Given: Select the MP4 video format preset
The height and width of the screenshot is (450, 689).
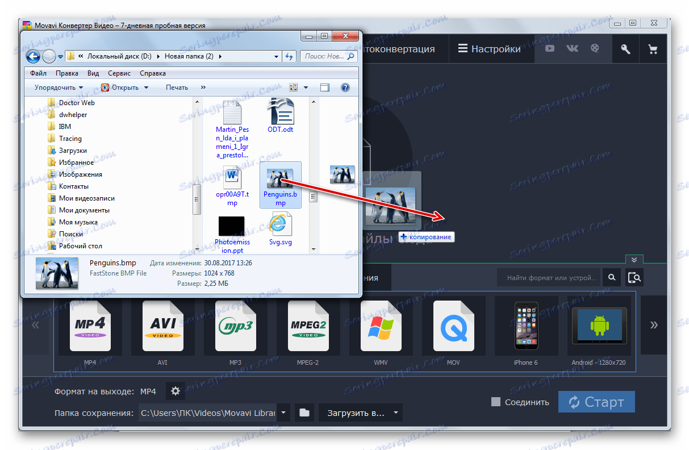Looking at the screenshot, I should tap(90, 327).
